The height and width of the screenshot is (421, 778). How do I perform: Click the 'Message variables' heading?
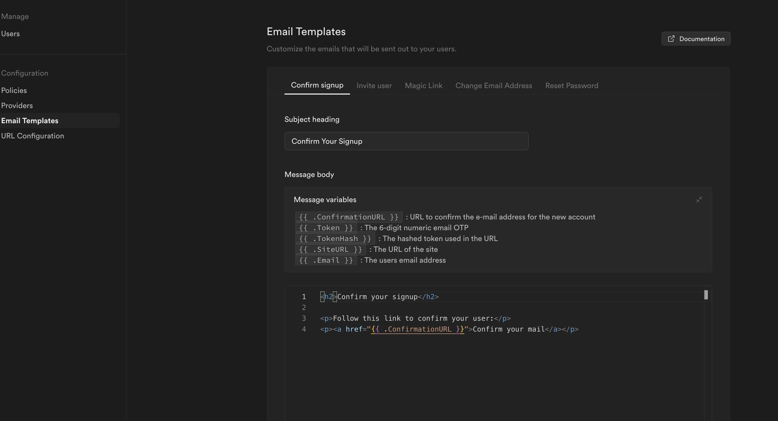tap(325, 200)
